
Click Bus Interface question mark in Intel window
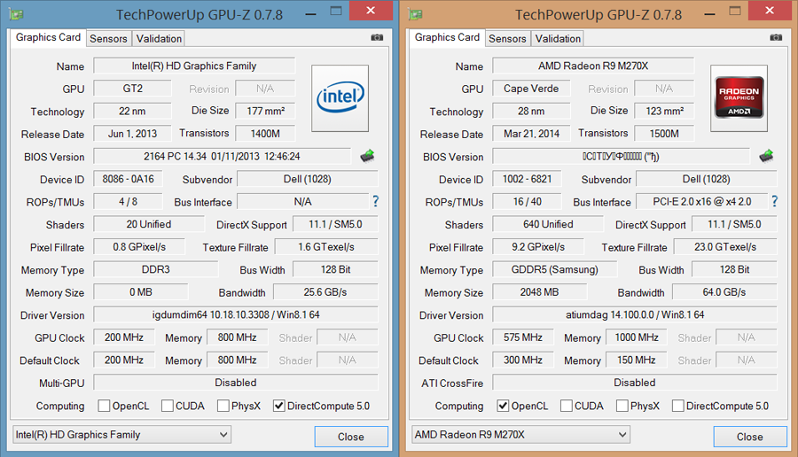coord(375,202)
